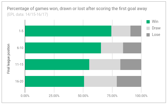Click the Draw segment of the 1-5 bar
Viewport: 167px width, 104px height.
pos(121,31)
